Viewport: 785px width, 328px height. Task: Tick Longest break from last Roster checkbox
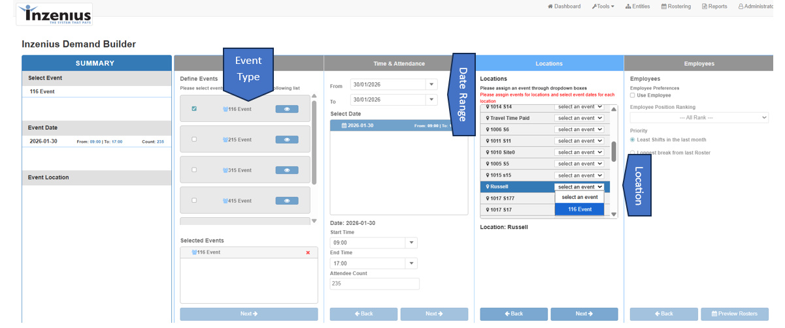(633, 153)
